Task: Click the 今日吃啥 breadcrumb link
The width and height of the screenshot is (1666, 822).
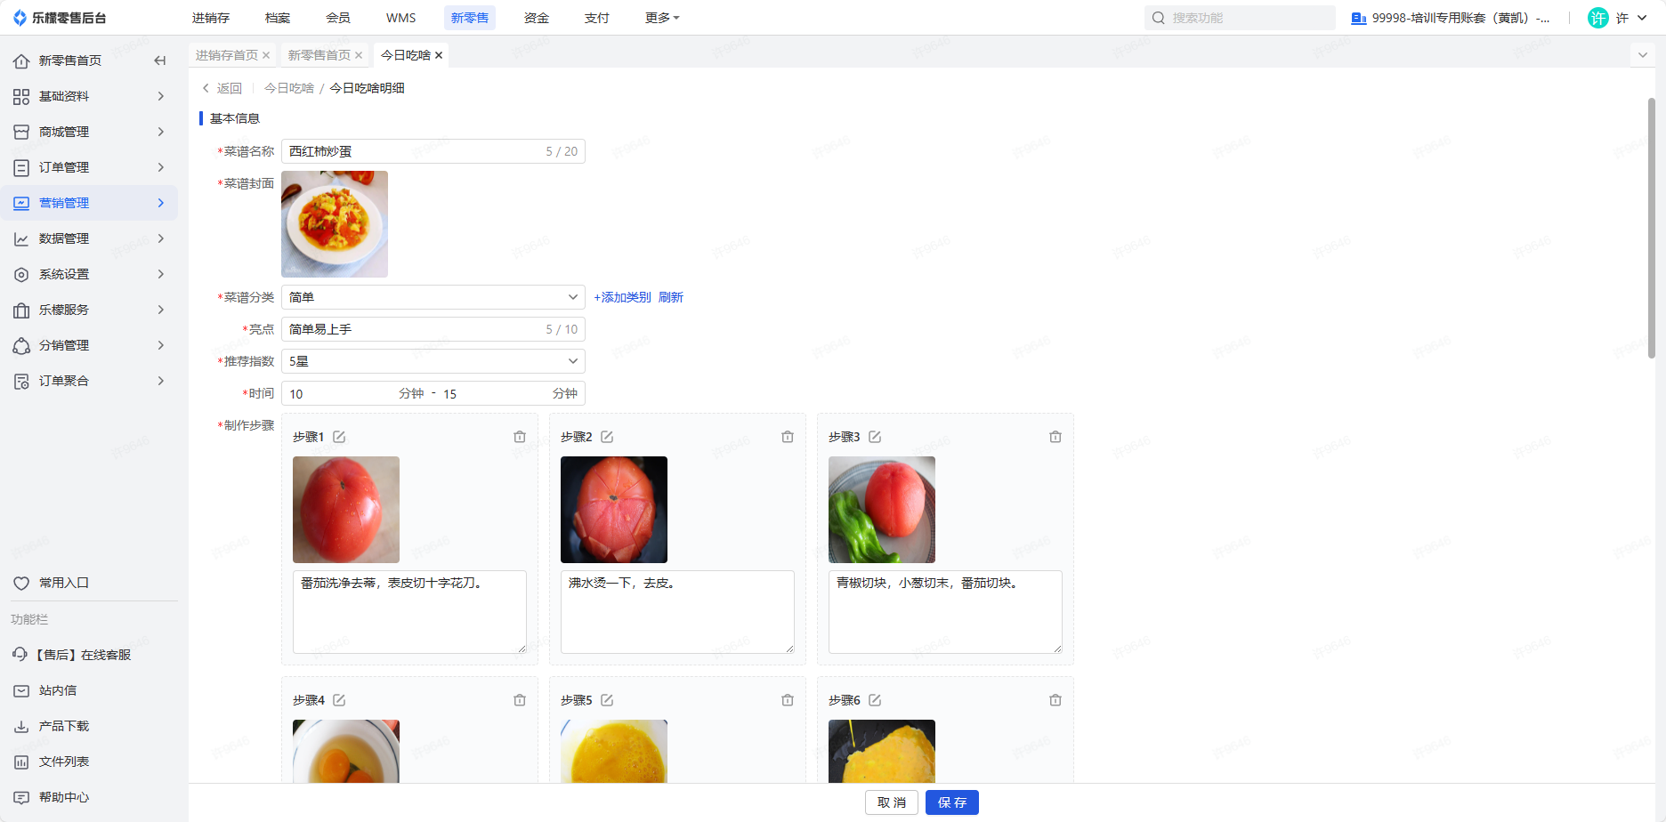Action: click(289, 88)
